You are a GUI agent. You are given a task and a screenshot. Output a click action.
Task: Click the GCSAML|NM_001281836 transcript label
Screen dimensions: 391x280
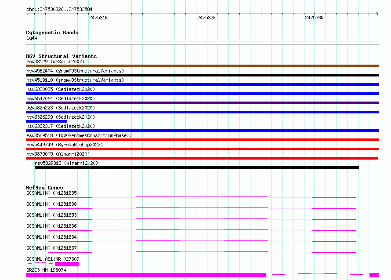[51, 226]
